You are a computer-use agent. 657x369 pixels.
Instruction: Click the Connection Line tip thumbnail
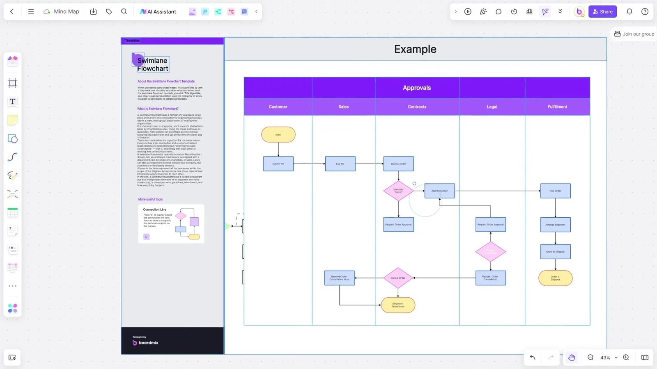(x=171, y=224)
